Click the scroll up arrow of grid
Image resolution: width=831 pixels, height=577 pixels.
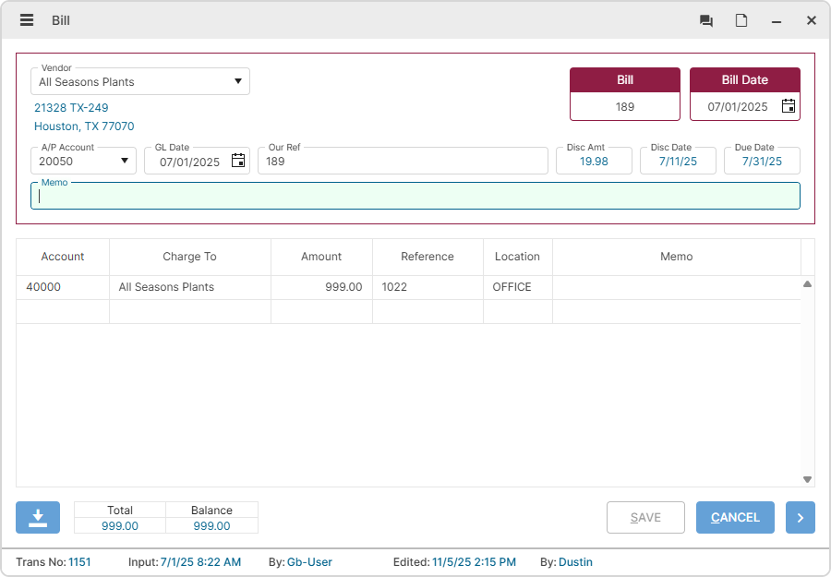[807, 284]
